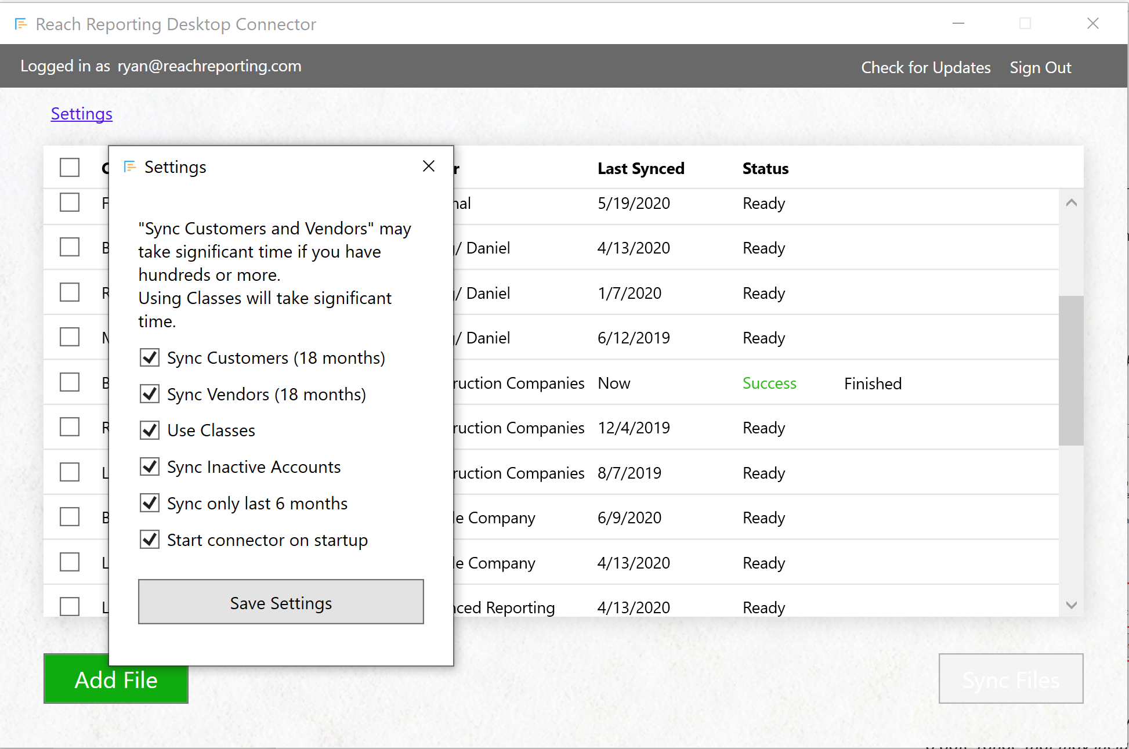
Task: Click the Sync Files button
Action: click(1011, 679)
